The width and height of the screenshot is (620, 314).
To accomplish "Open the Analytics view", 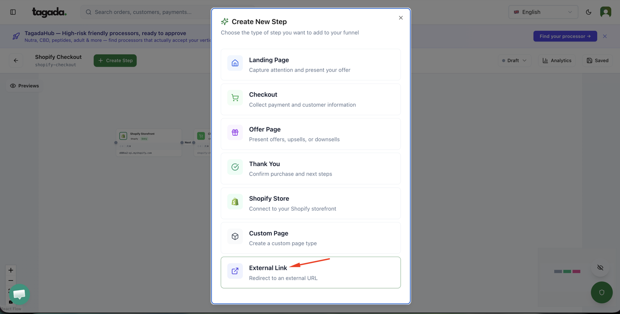I will (x=557, y=61).
